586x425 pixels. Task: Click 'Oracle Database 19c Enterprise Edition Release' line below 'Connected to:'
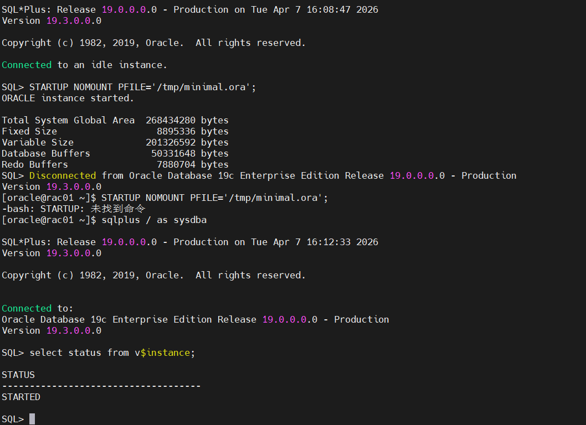point(195,320)
